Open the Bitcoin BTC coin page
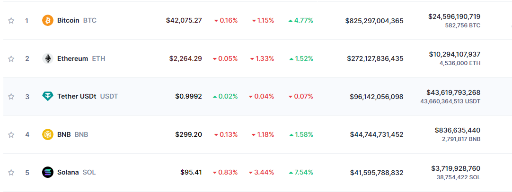This screenshot has width=512, height=192. click(77, 20)
